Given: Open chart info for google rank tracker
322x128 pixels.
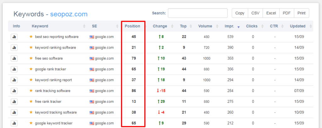Looking at the screenshot, I should pyautogui.click(x=14, y=69).
